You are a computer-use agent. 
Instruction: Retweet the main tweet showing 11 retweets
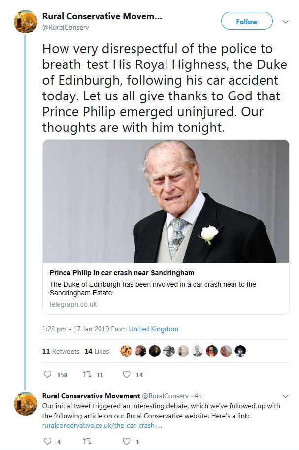87,374
